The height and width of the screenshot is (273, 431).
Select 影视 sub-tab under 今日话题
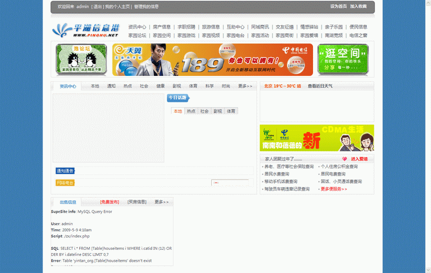[218, 111]
